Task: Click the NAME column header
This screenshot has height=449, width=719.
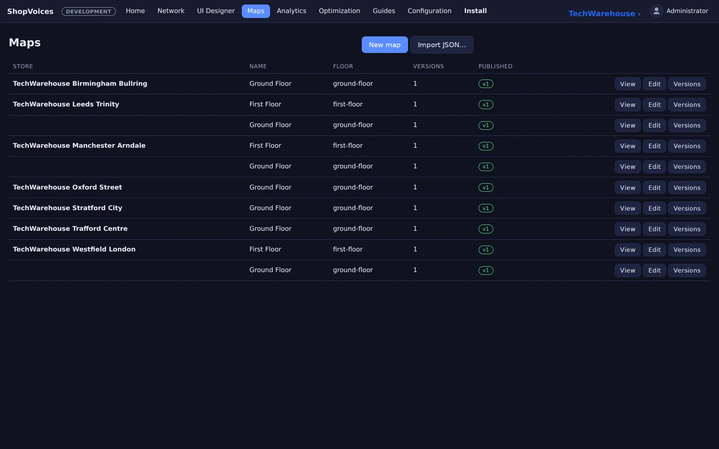Action: click(258, 66)
